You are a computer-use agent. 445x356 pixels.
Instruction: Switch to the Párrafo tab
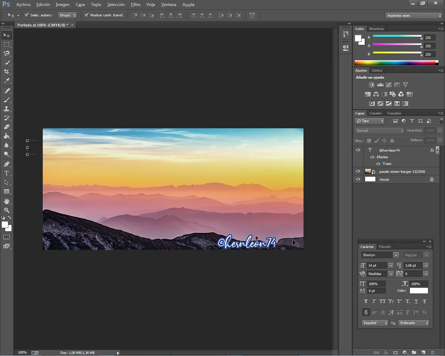385,247
